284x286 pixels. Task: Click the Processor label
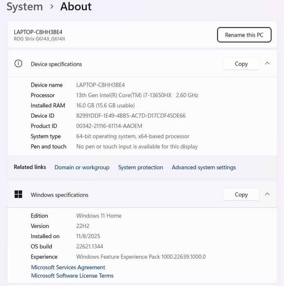(x=42, y=95)
